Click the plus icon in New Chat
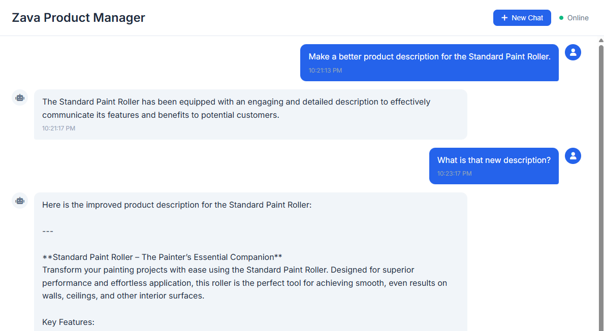The width and height of the screenshot is (604, 331). (504, 18)
